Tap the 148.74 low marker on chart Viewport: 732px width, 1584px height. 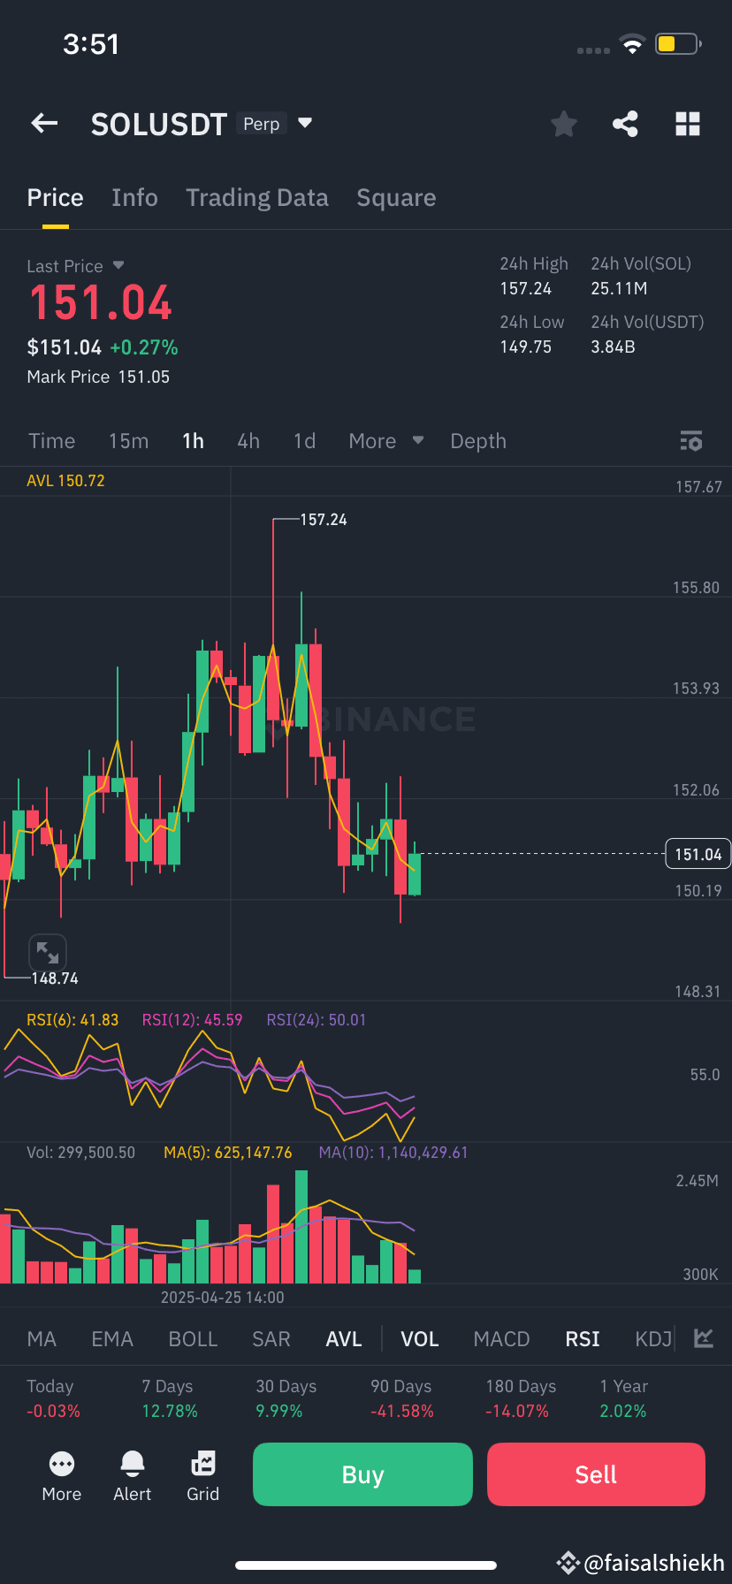(55, 979)
